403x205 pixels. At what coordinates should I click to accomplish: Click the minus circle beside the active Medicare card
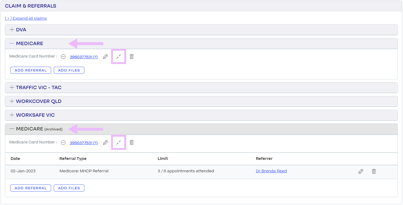[63, 57]
